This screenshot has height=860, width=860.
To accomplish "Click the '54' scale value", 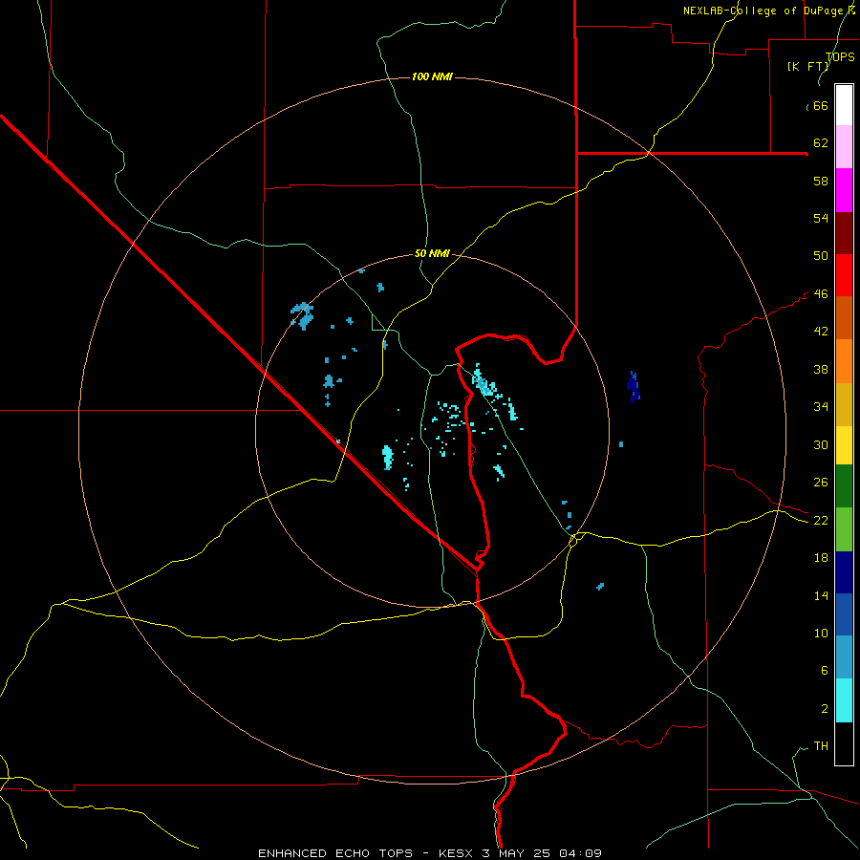I will click(x=821, y=218).
